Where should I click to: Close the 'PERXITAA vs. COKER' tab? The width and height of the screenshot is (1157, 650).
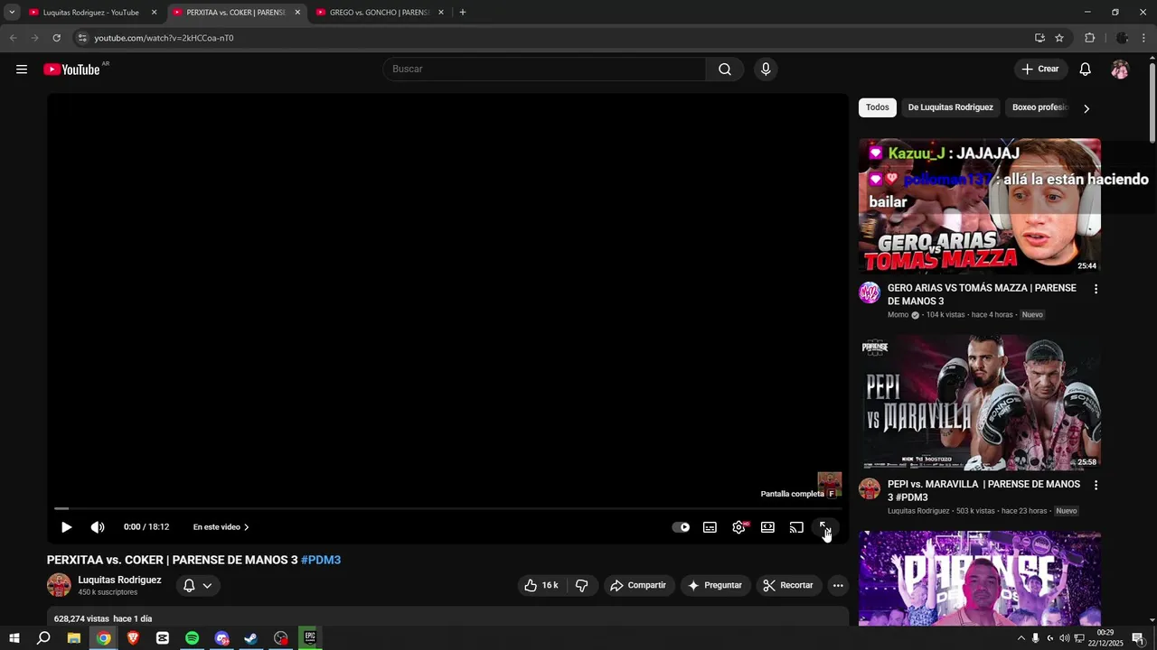[x=297, y=13]
